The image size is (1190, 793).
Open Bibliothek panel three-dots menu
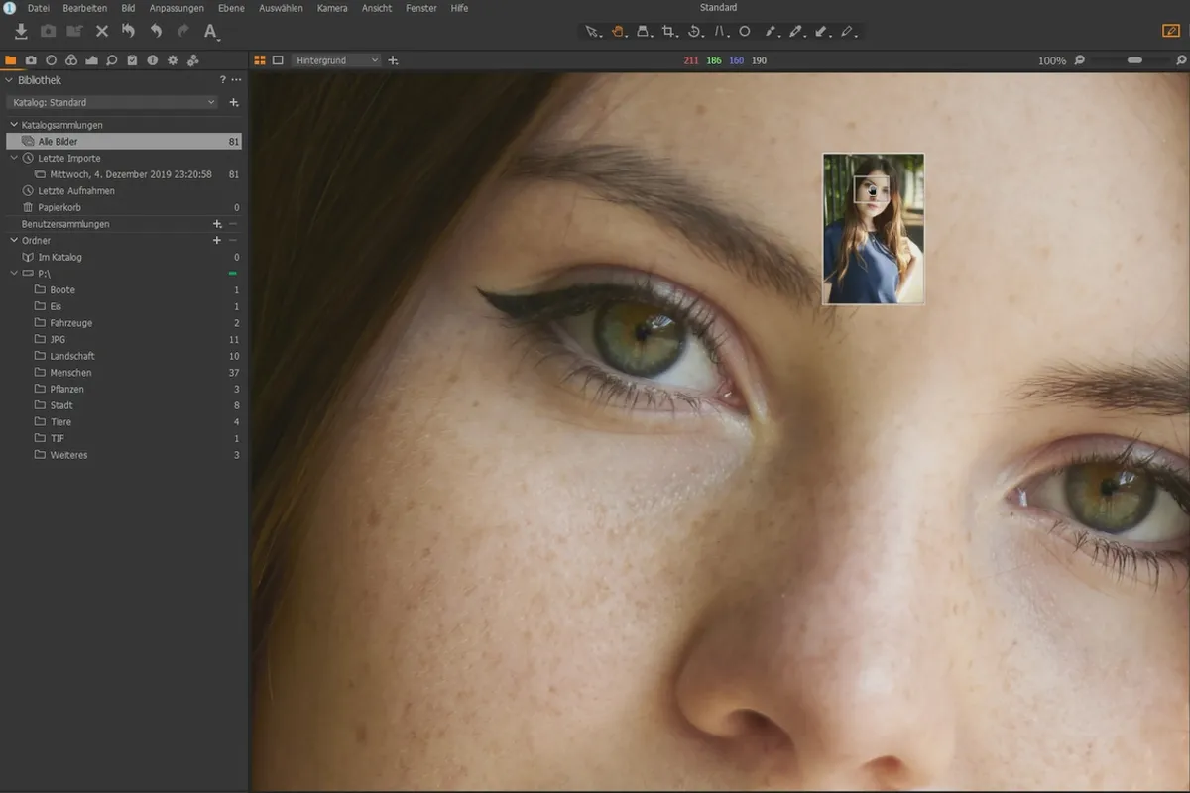tap(236, 80)
